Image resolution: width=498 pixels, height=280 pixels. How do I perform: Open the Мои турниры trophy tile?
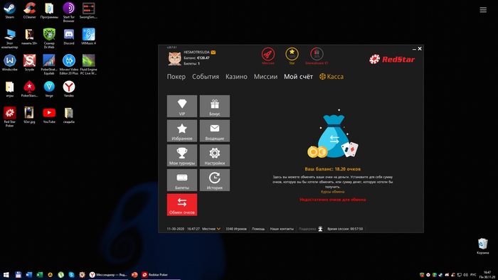click(182, 156)
